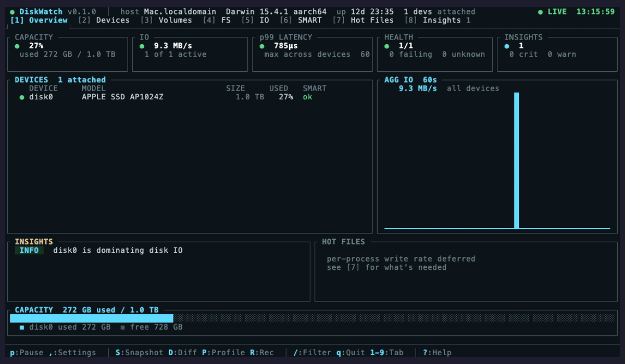
Task: Click 'free 728 GB' legend text
Action: (156, 328)
